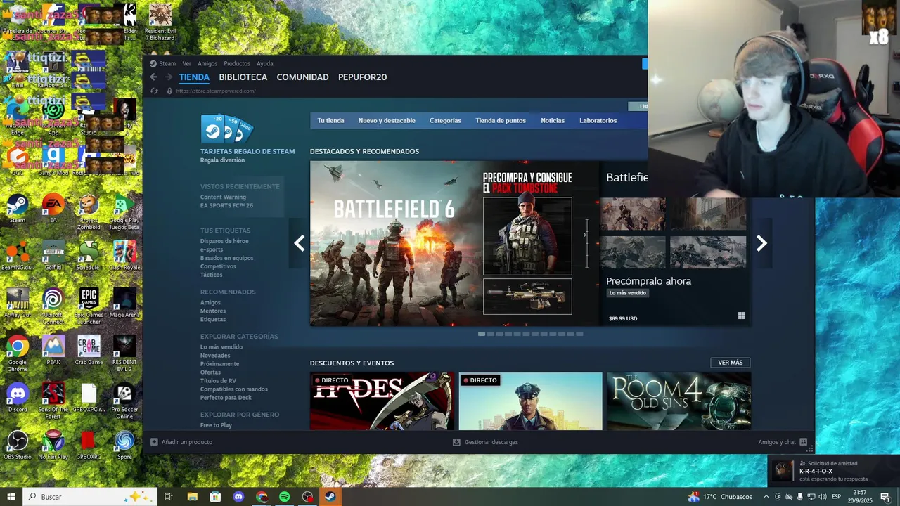The width and height of the screenshot is (900, 506).
Task: Select the Clash Royale desktop icon
Action: pyautogui.click(x=124, y=255)
